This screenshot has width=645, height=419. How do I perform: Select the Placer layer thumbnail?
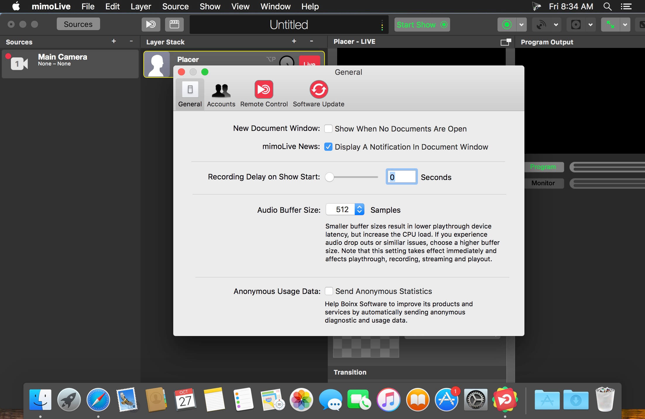(157, 64)
